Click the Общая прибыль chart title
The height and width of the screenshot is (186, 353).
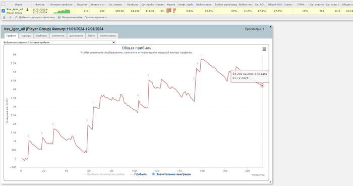tap(137, 48)
